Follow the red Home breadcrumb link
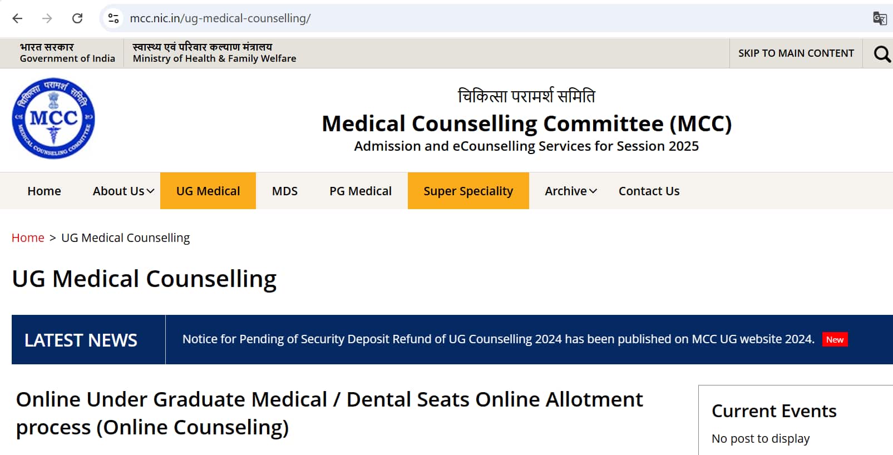 pyautogui.click(x=28, y=238)
